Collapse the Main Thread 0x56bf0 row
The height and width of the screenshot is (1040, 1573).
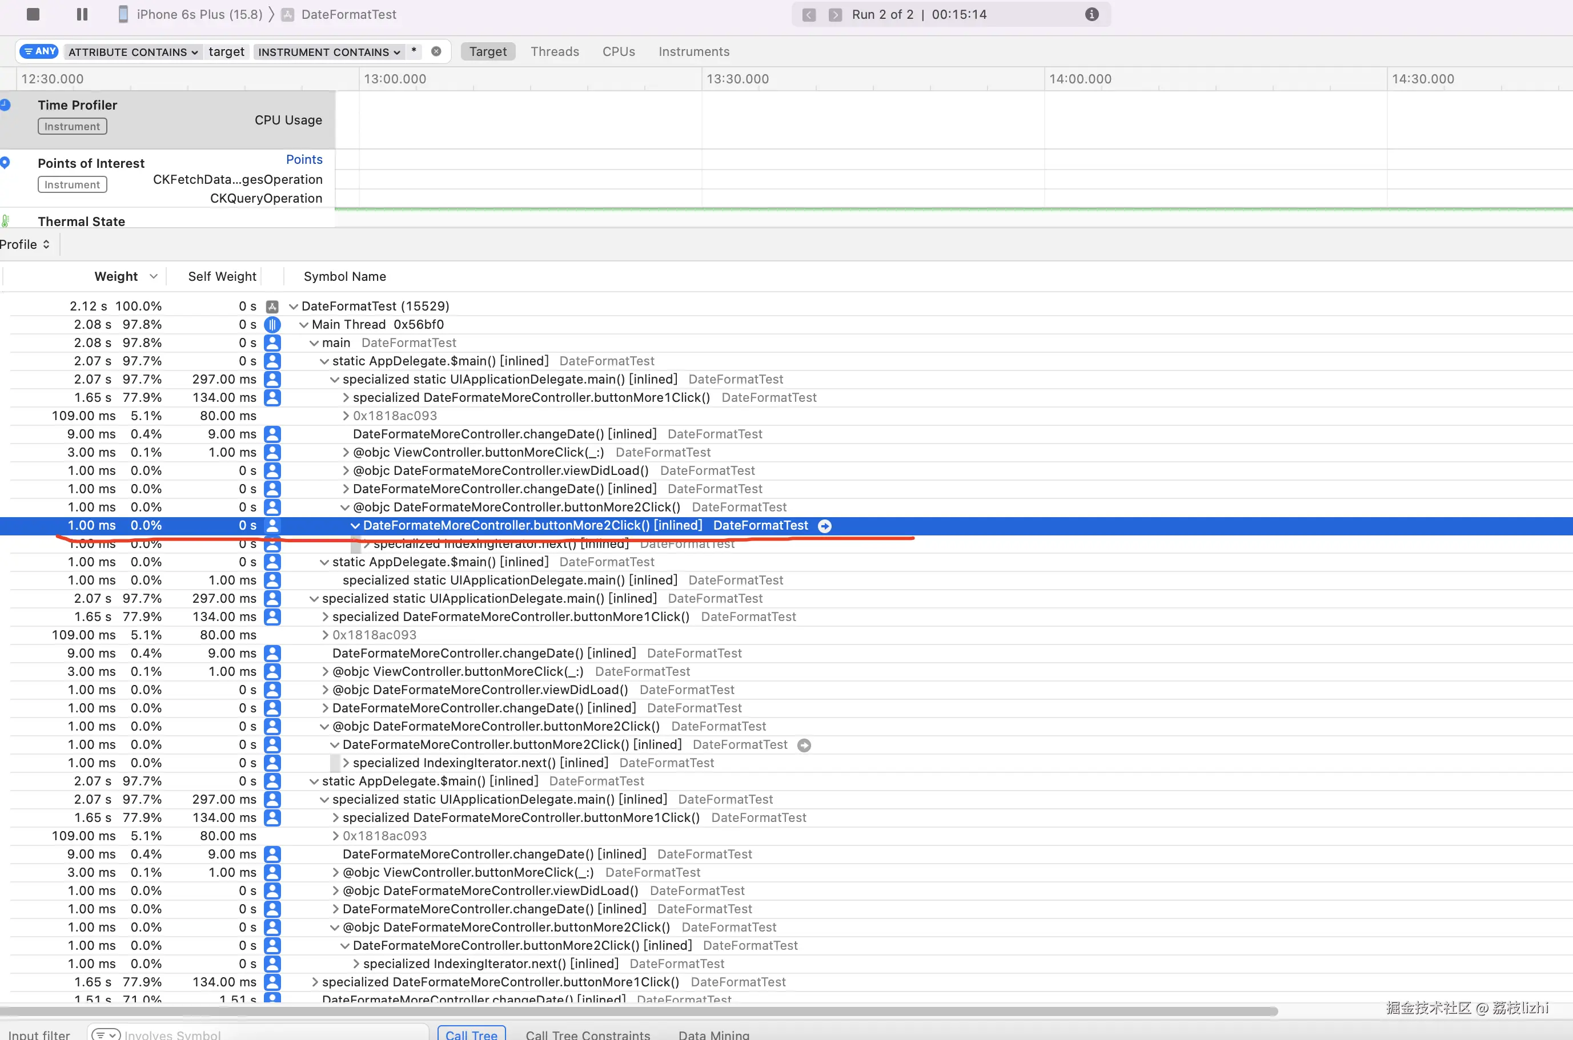click(x=303, y=324)
